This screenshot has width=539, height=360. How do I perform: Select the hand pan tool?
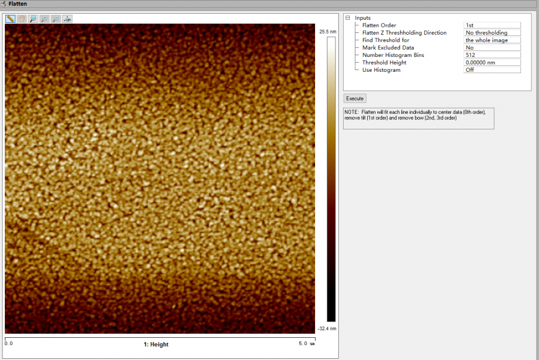click(x=22, y=19)
